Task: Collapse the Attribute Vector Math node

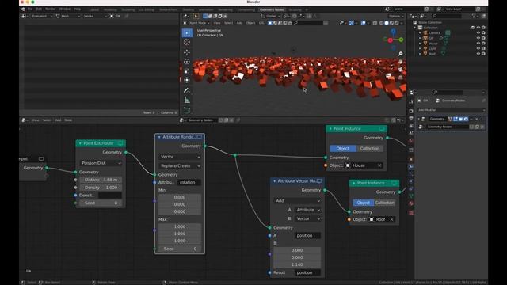Action: pos(275,181)
